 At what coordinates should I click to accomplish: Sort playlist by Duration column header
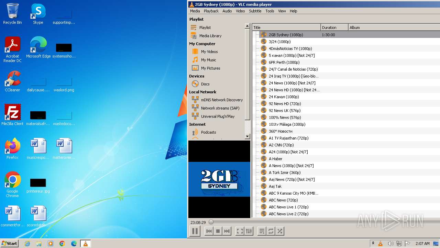334,28
